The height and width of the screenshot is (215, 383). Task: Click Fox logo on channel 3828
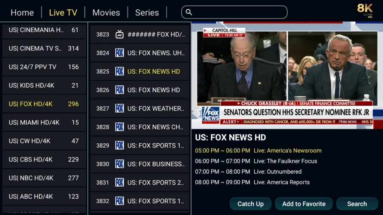tap(119, 127)
